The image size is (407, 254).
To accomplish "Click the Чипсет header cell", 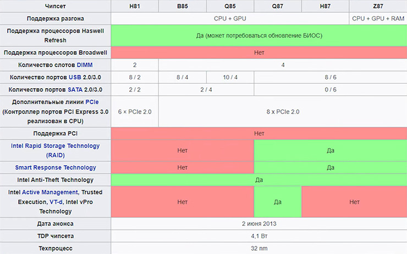I will coord(56,6).
